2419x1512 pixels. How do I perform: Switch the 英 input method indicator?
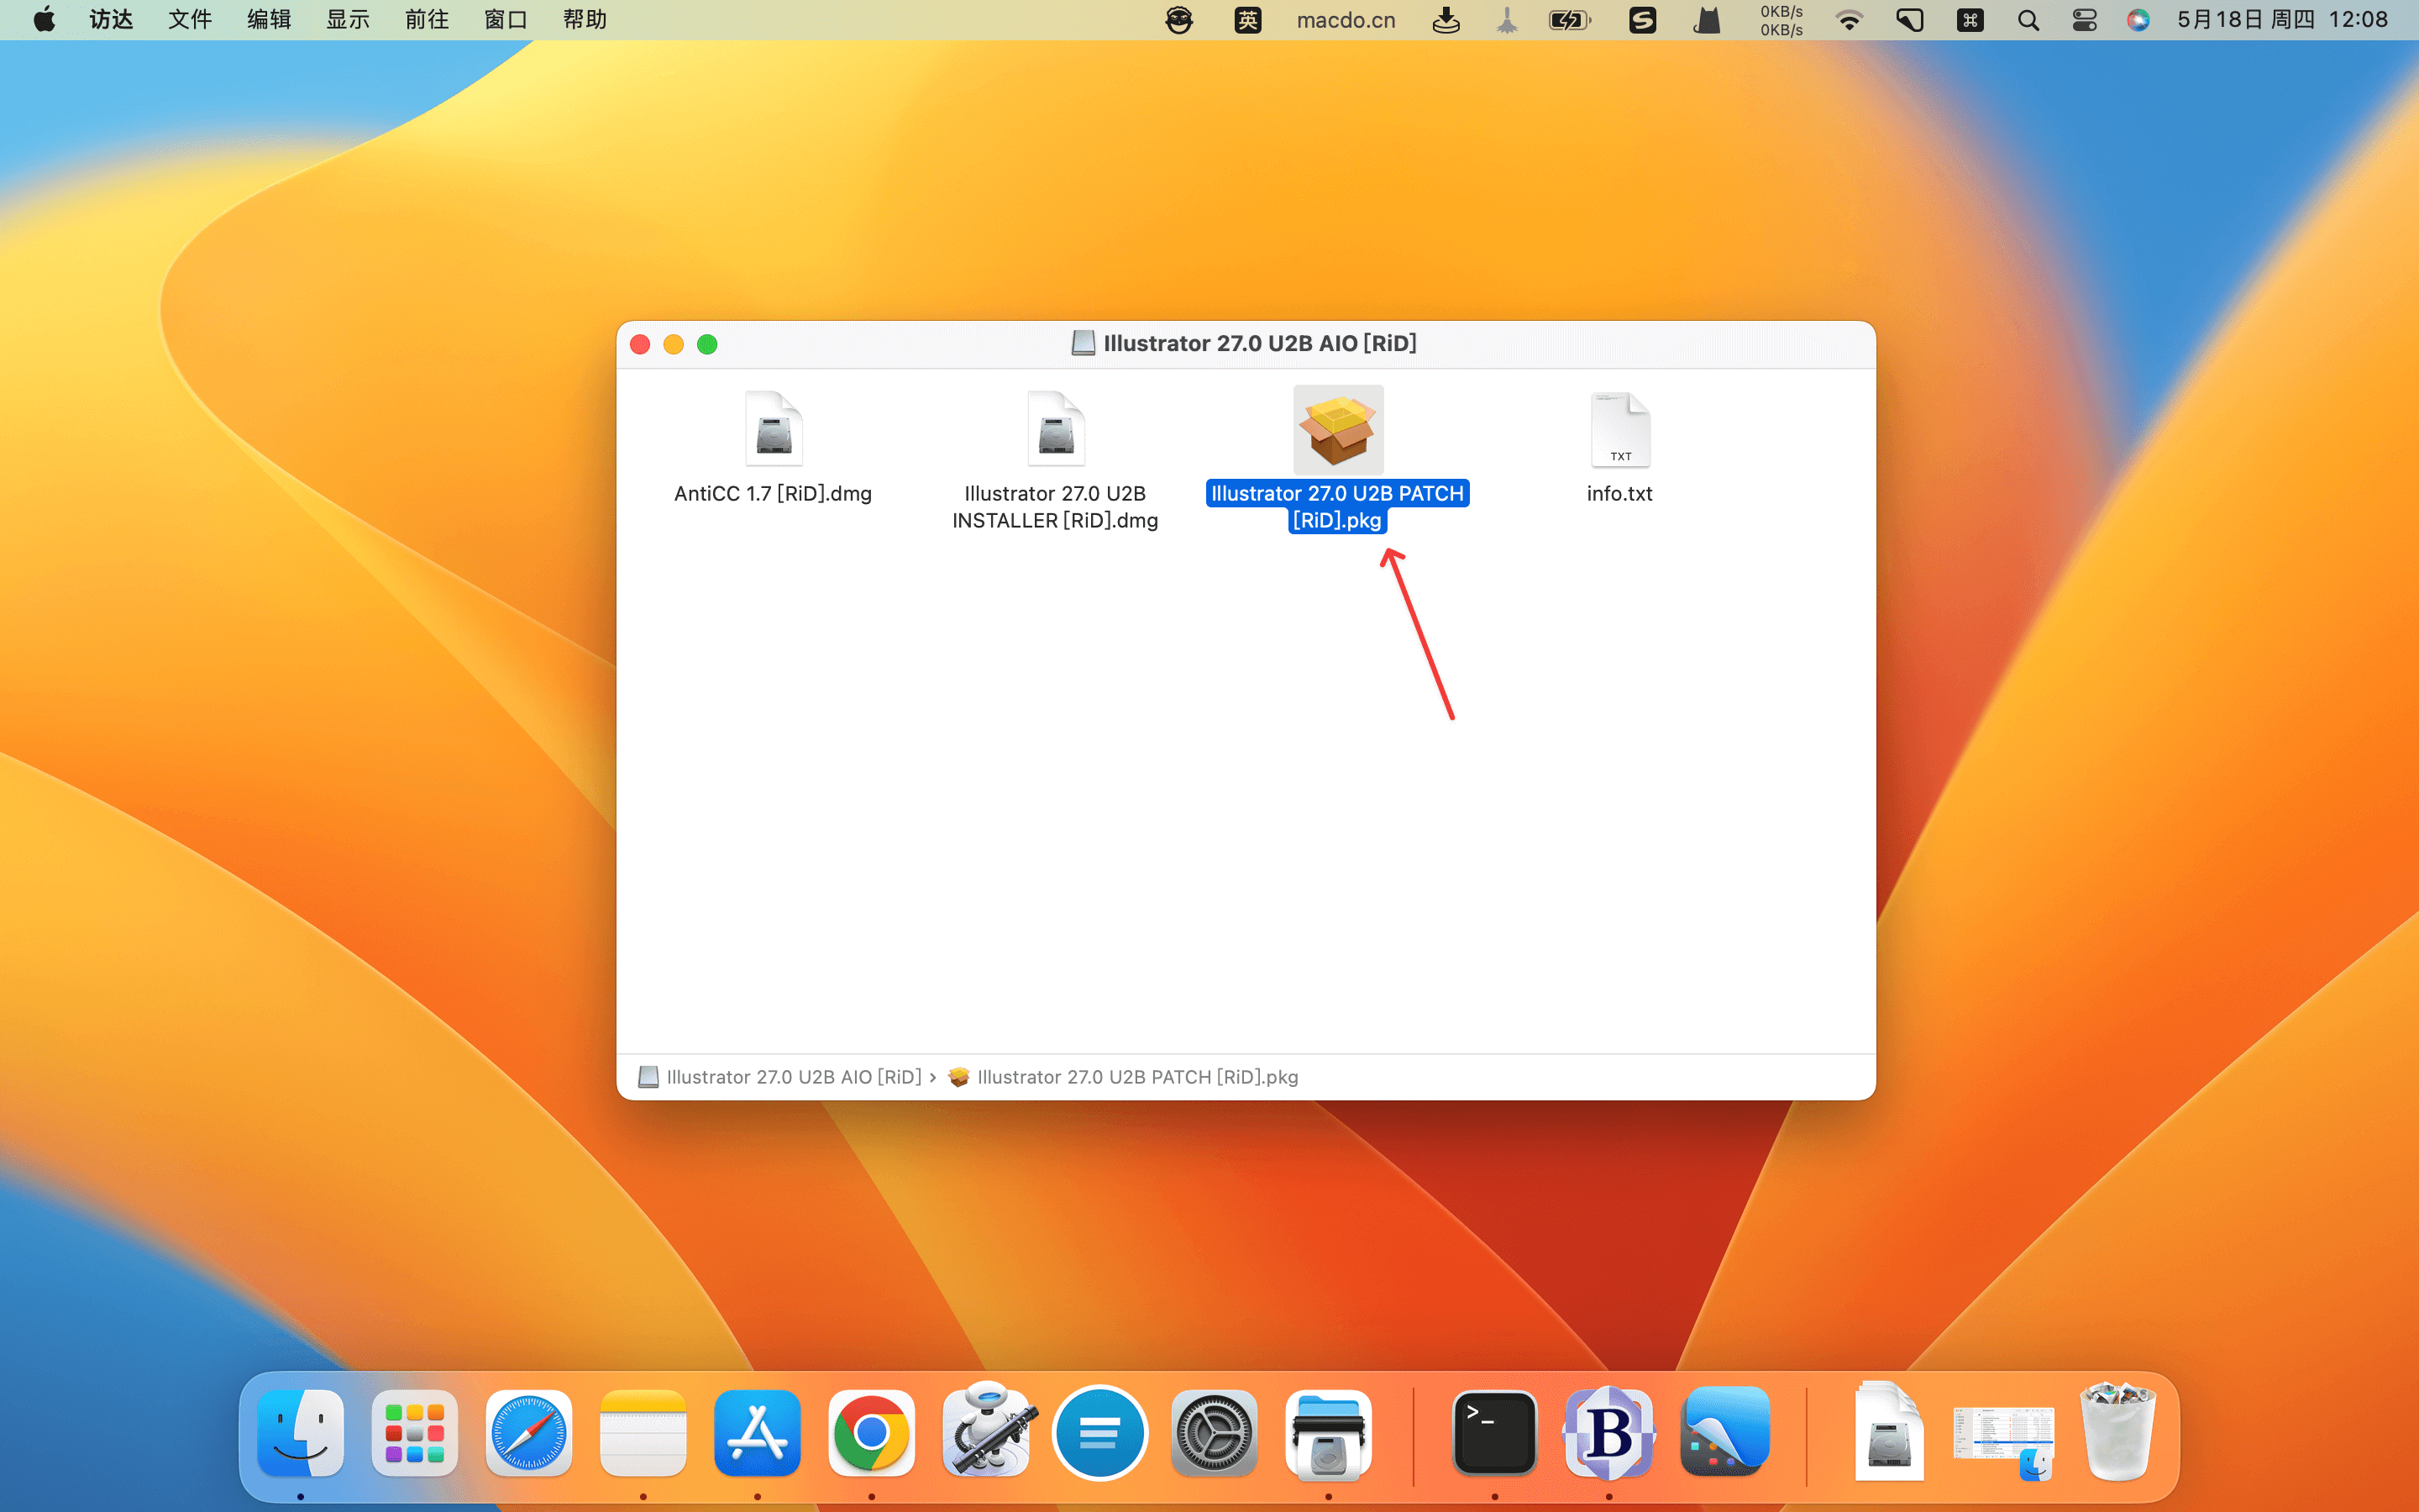[1247, 20]
